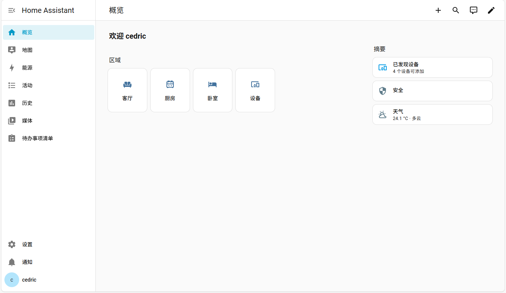Viewport: 506px width, 293px height.
Task: Open 概览 in the sidebar
Action: click(49, 32)
